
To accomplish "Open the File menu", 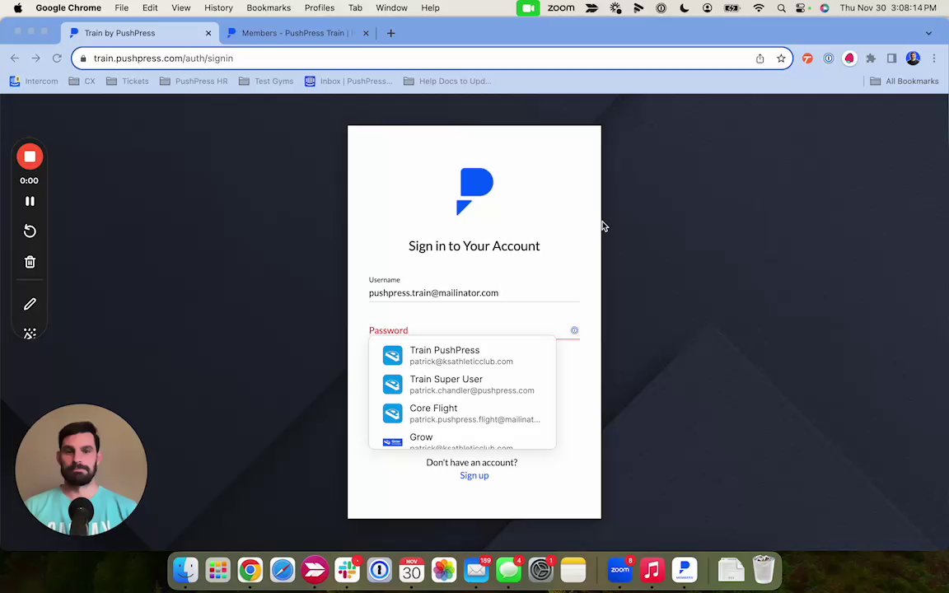I will coord(122,8).
